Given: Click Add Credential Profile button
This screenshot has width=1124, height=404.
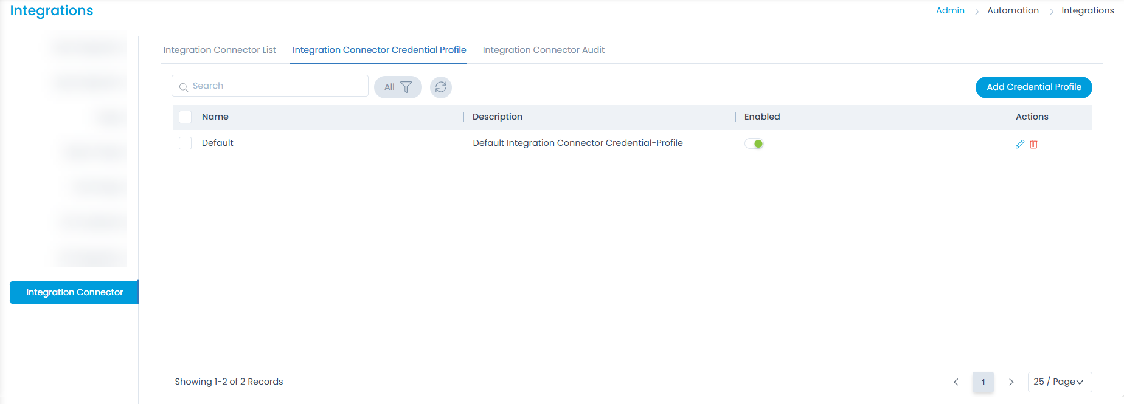Looking at the screenshot, I should coord(1033,87).
